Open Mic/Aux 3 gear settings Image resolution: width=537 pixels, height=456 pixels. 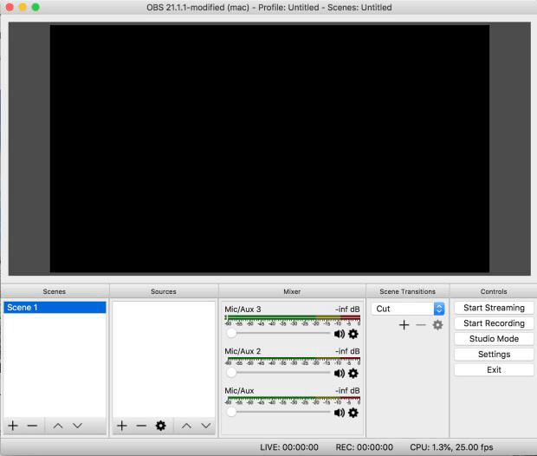353,334
